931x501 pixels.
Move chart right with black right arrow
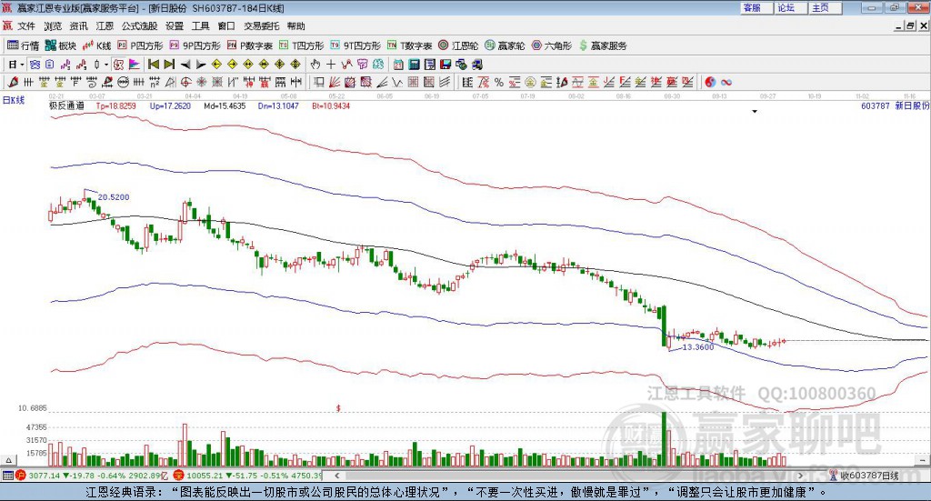(201, 65)
